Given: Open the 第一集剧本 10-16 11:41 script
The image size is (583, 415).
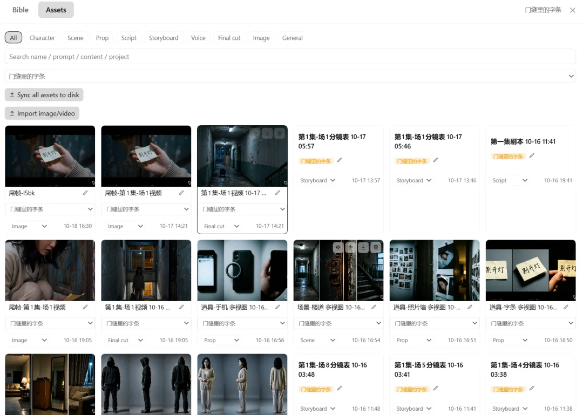Looking at the screenshot, I should 523,141.
